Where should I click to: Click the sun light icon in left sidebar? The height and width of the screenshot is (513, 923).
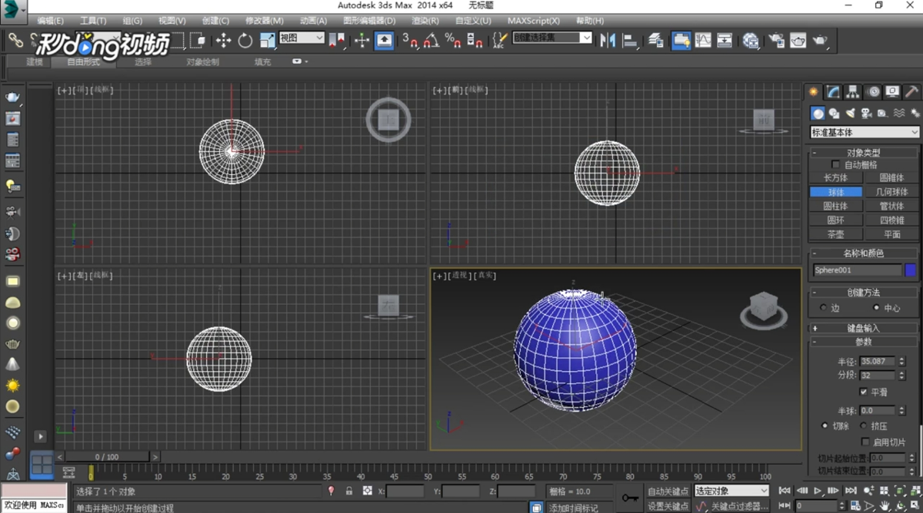click(12, 386)
